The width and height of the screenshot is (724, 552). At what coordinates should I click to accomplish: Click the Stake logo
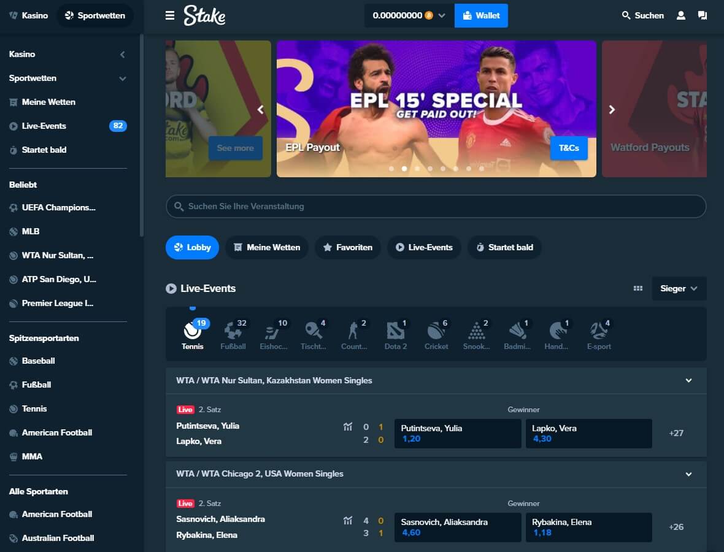(204, 15)
